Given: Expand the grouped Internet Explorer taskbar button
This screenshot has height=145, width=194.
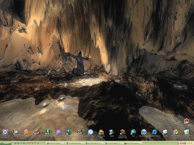Looking at the screenshot, I should tap(56, 143).
